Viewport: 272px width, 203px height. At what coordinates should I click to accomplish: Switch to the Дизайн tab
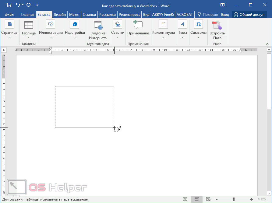60,15
